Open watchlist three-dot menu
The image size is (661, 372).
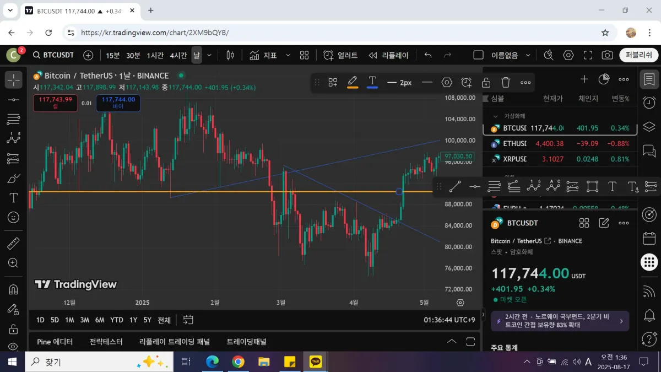[624, 79]
